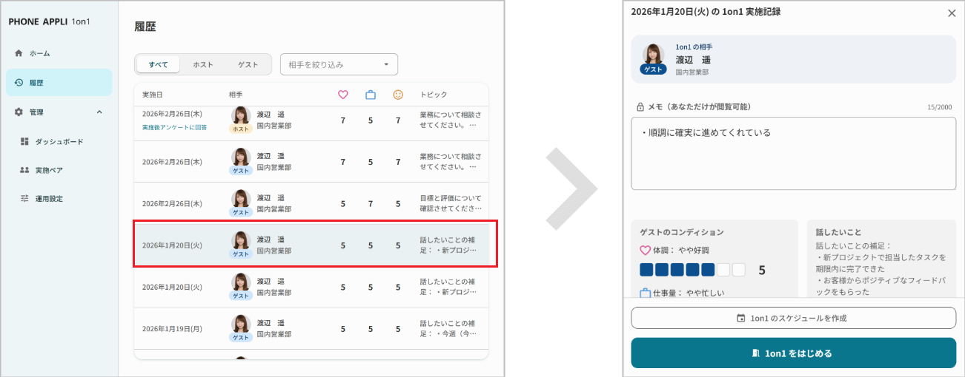Screen dimensions: 965x377
Task: Open the 相手を絞り込み dropdown
Action: tap(339, 65)
